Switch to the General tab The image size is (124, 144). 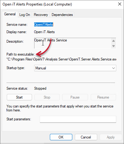10,14
